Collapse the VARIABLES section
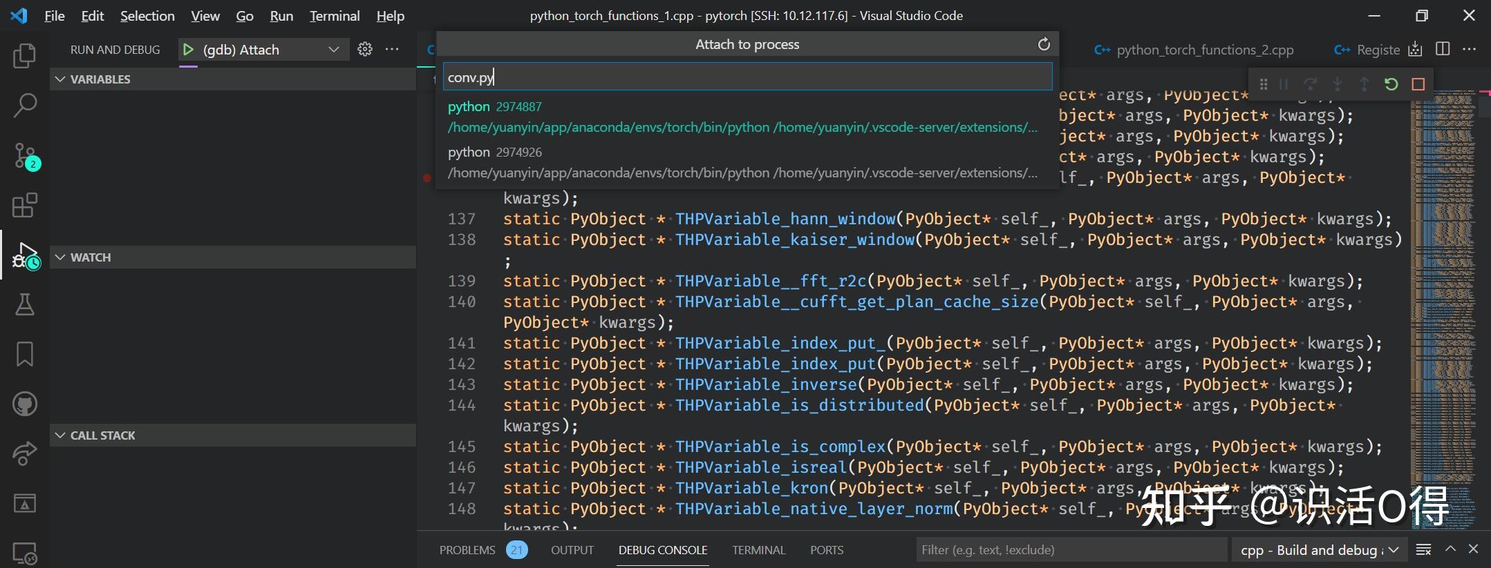 (61, 79)
